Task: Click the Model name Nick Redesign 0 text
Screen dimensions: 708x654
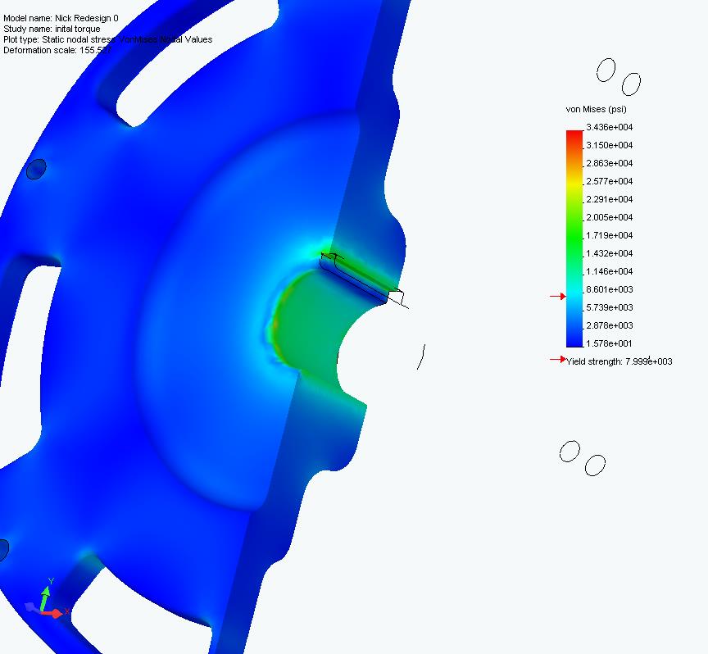Action: (x=61, y=18)
